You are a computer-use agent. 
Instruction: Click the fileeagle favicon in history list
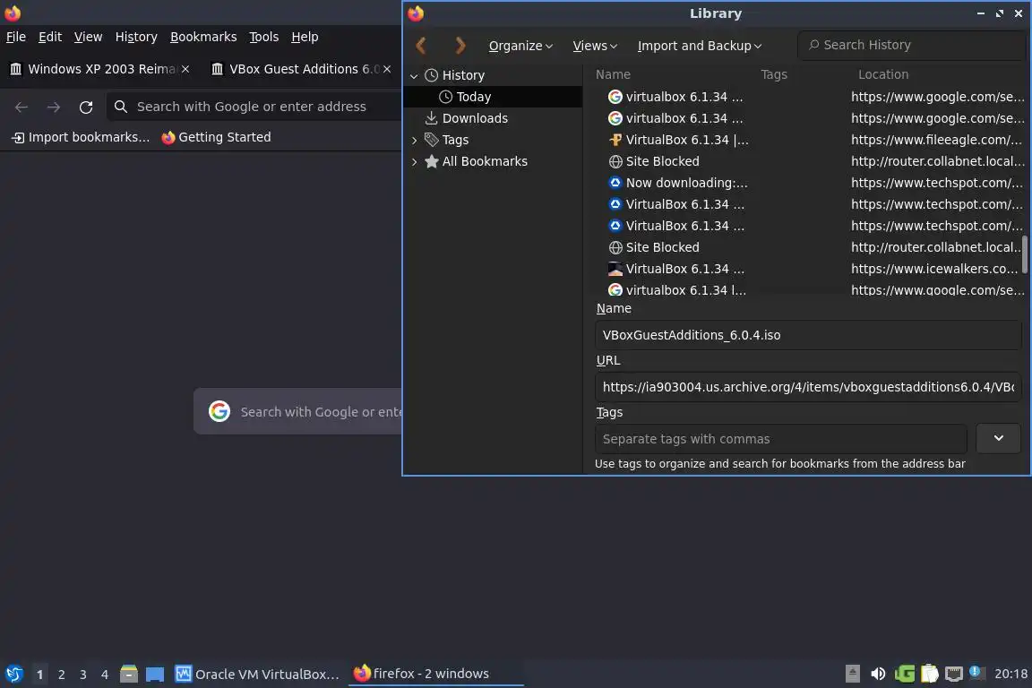(x=615, y=140)
